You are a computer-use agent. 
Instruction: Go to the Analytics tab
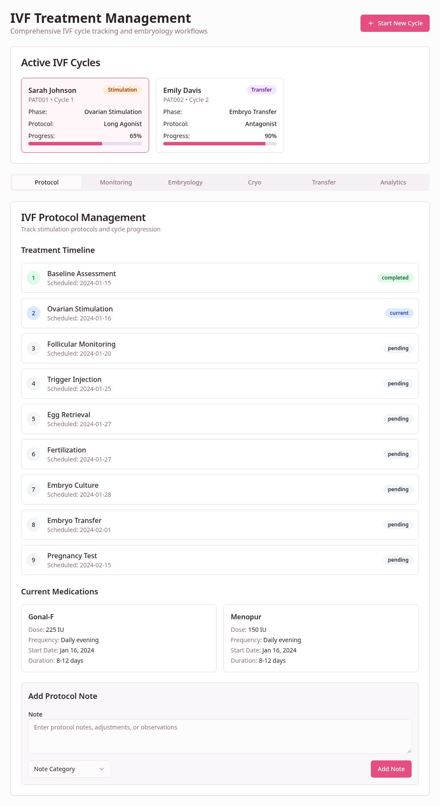(393, 182)
